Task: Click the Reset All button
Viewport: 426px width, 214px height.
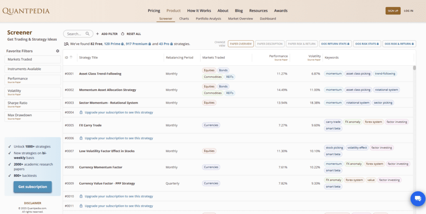Action: (131, 34)
